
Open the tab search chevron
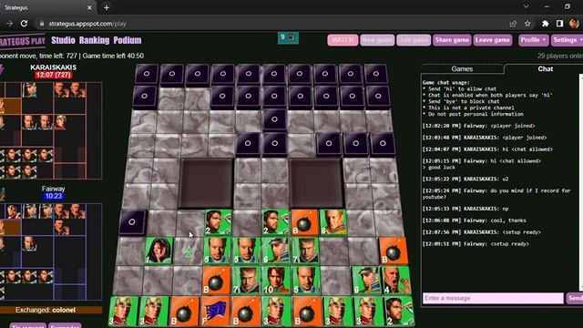(527, 6)
